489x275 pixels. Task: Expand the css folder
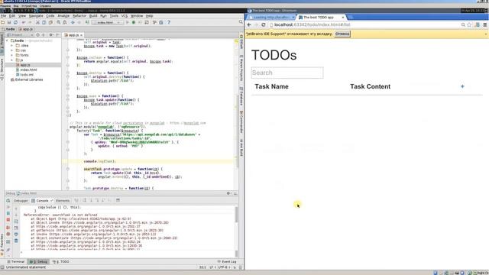tap(12, 50)
